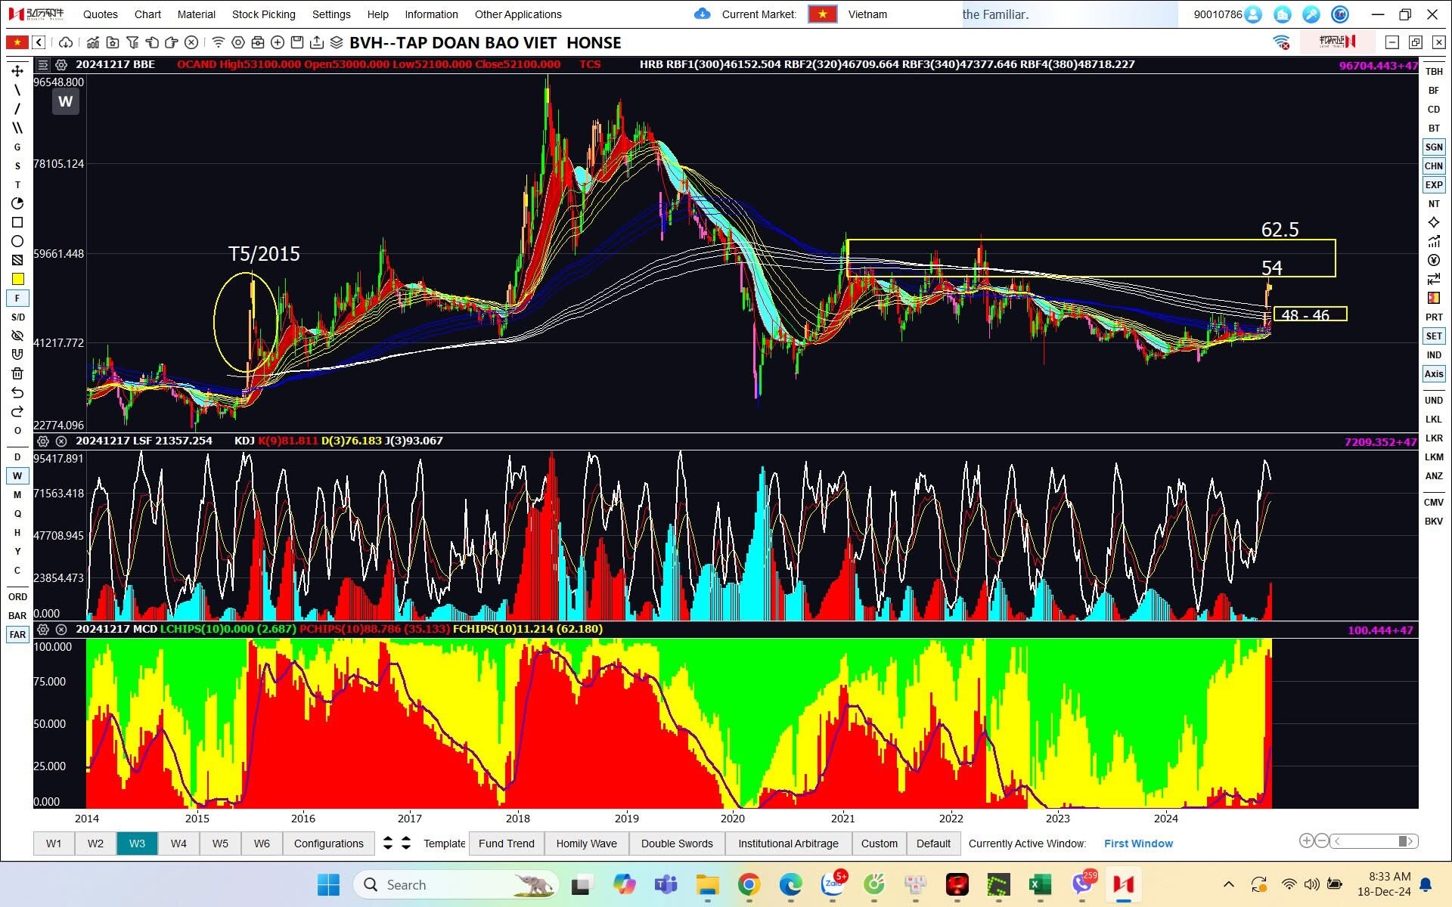
Task: Toggle the SGN button in right panel
Action: tap(1434, 147)
